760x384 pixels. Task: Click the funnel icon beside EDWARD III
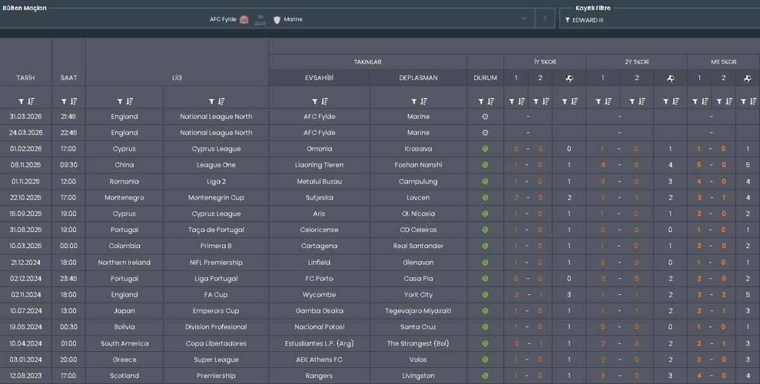[567, 18]
